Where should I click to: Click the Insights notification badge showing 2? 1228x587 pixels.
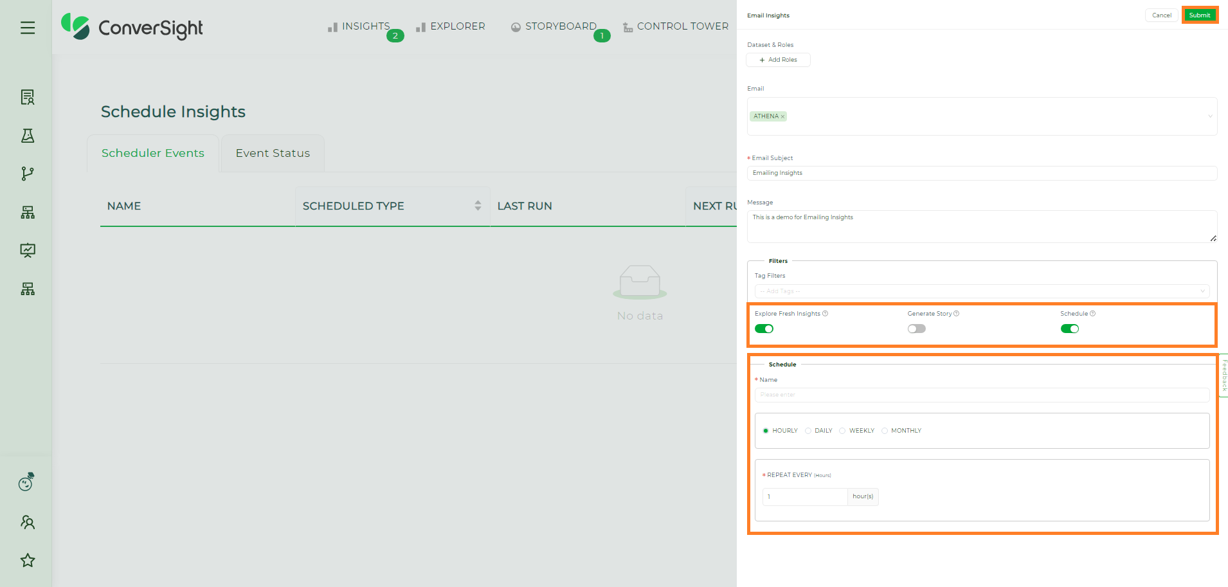pyautogui.click(x=395, y=36)
